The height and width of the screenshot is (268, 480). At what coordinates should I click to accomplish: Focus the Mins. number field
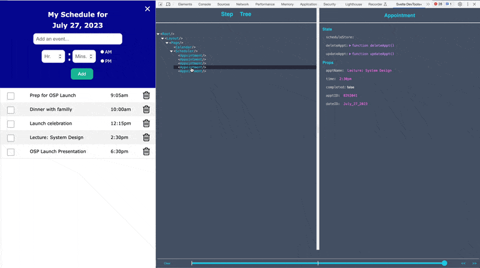pos(84,56)
